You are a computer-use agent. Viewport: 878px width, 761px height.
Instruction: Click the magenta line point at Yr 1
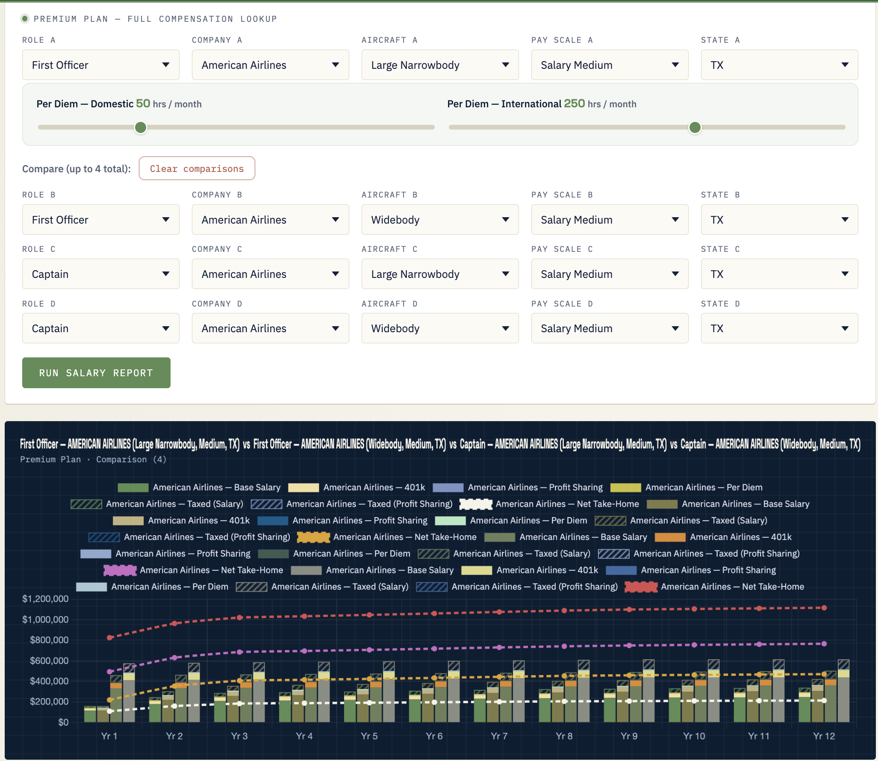pos(109,672)
